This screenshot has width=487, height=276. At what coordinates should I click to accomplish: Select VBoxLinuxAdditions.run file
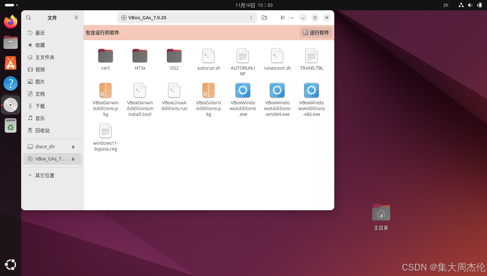tap(174, 97)
